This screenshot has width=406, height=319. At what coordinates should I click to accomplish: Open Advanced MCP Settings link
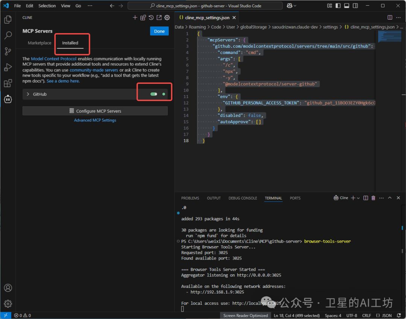(95, 120)
